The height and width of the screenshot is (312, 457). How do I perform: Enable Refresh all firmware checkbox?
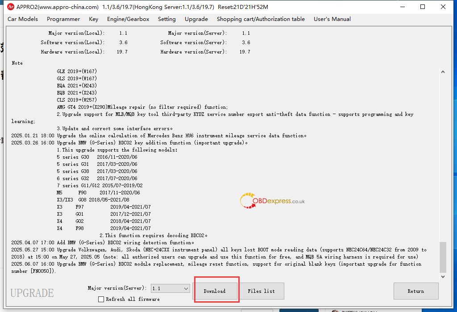pyautogui.click(x=101, y=299)
